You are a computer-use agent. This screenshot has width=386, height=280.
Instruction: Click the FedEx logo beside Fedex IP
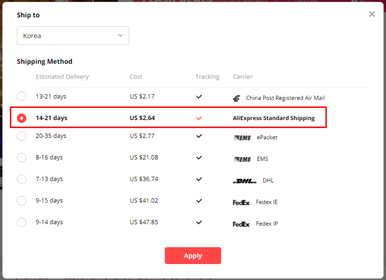(x=241, y=224)
